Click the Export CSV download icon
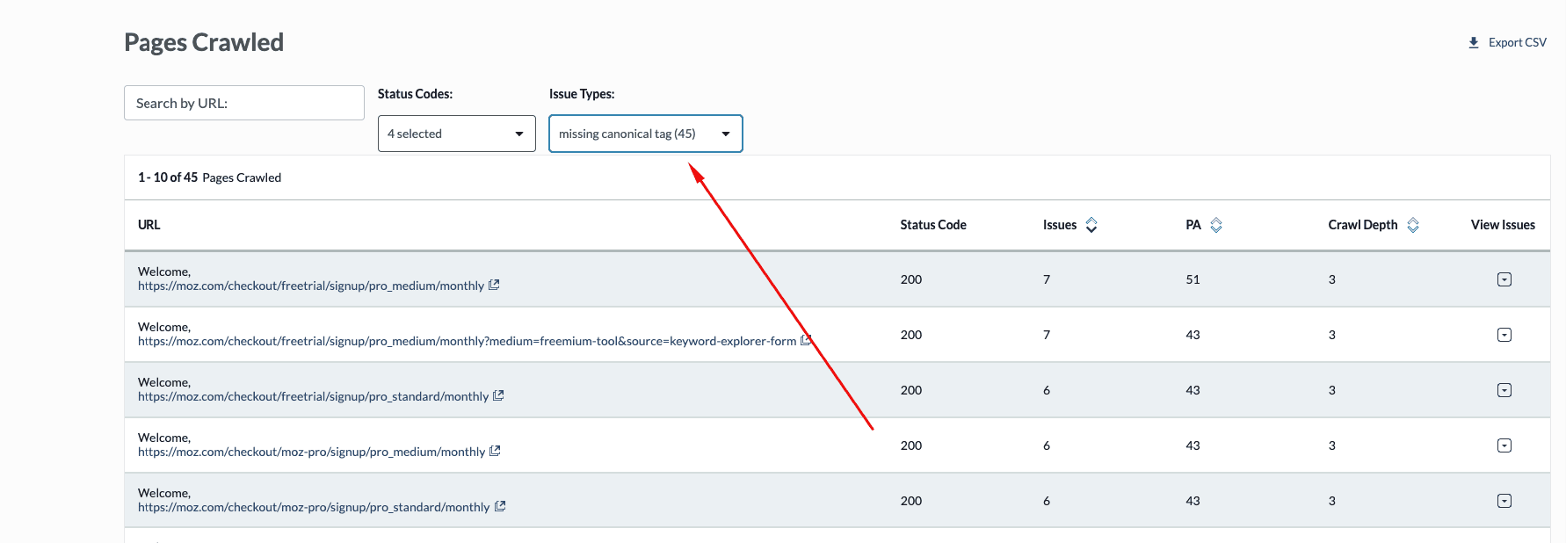This screenshot has width=1566, height=543. point(1474,42)
